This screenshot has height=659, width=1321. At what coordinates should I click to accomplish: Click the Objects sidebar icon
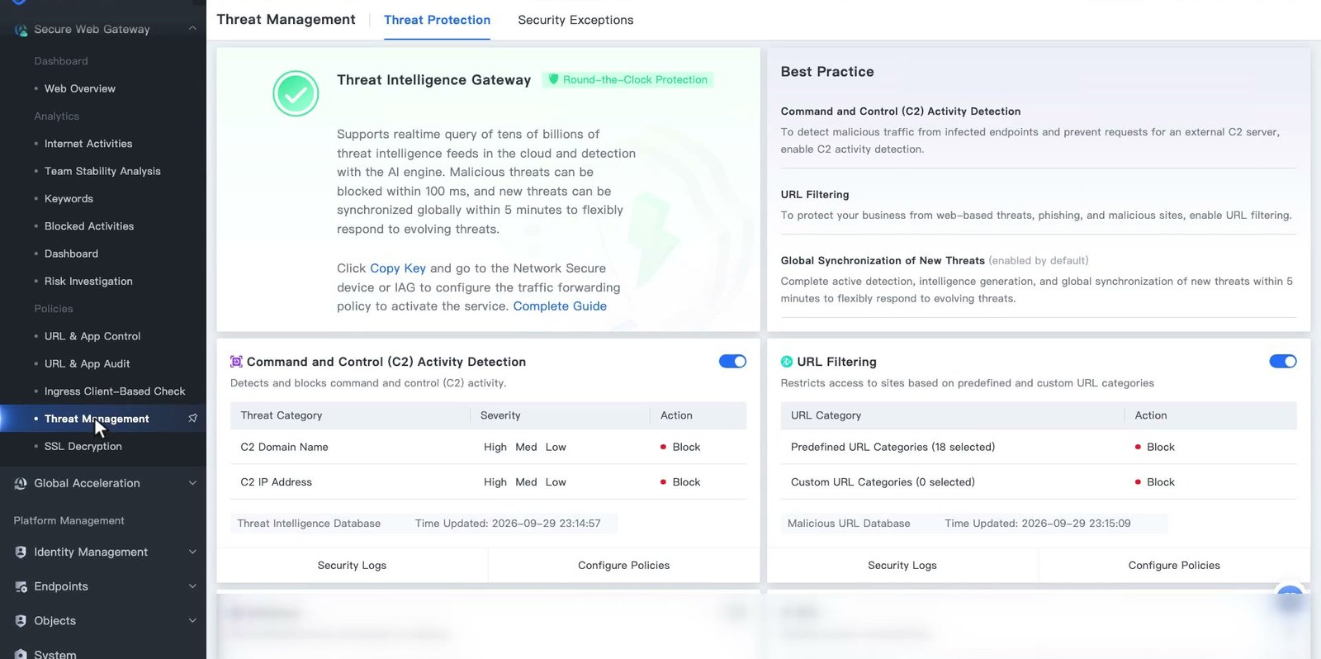pos(21,621)
